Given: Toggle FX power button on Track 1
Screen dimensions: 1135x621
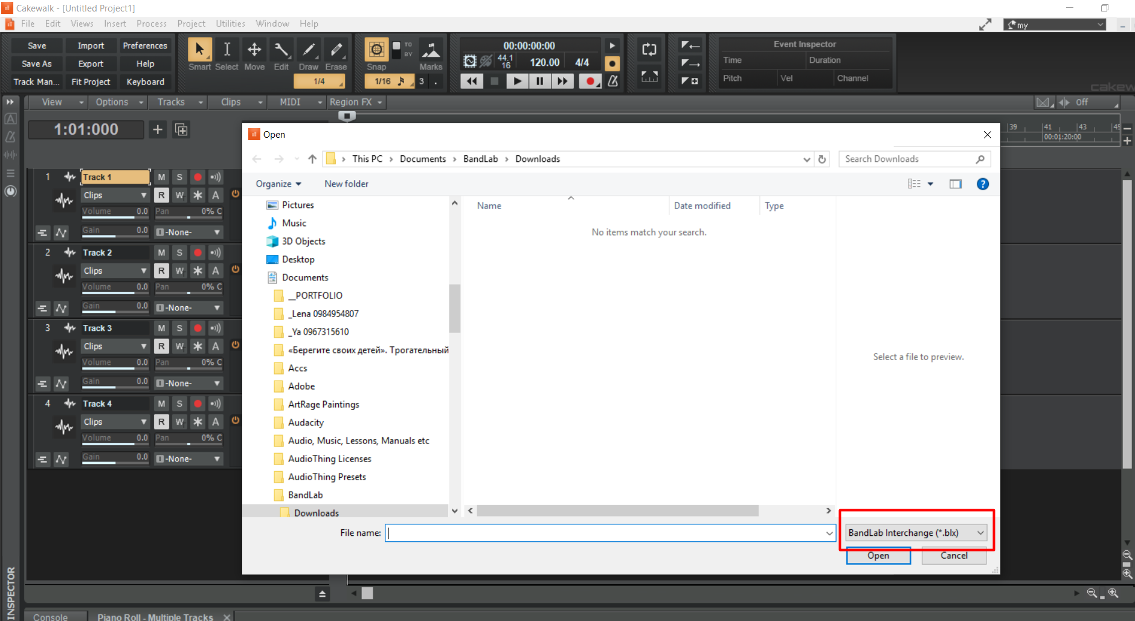Looking at the screenshot, I should (x=236, y=194).
